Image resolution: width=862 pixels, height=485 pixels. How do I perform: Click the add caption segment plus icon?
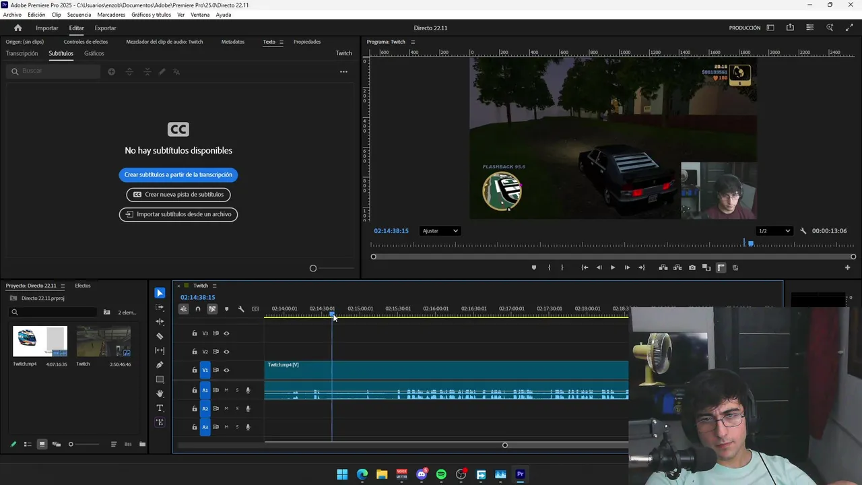coord(112,71)
